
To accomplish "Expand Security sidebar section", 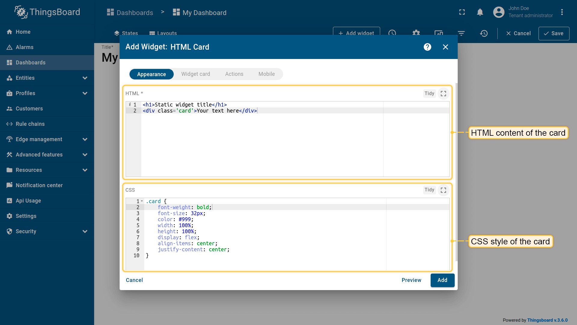I will pyautogui.click(x=85, y=231).
